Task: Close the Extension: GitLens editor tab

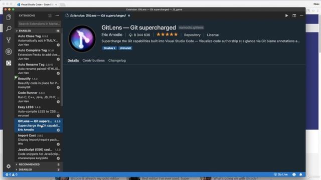Action: [x=129, y=15]
